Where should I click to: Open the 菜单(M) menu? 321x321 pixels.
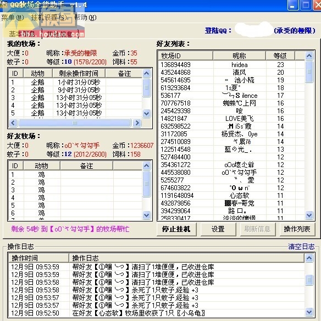(13, 18)
